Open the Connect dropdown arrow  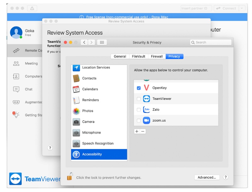coord(241,8)
